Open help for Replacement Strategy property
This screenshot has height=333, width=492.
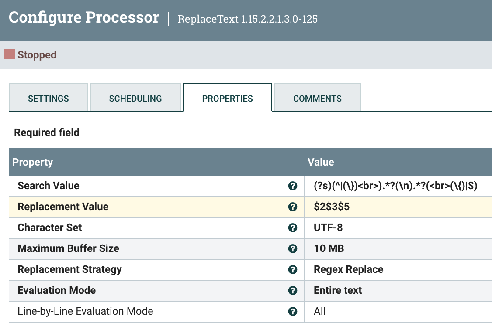coord(292,269)
